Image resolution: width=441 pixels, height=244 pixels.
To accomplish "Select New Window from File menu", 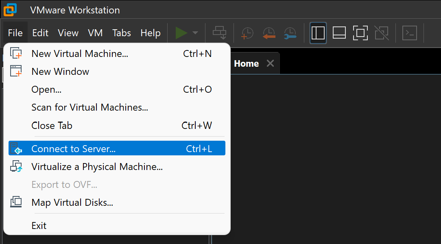I will (x=117, y=72).
